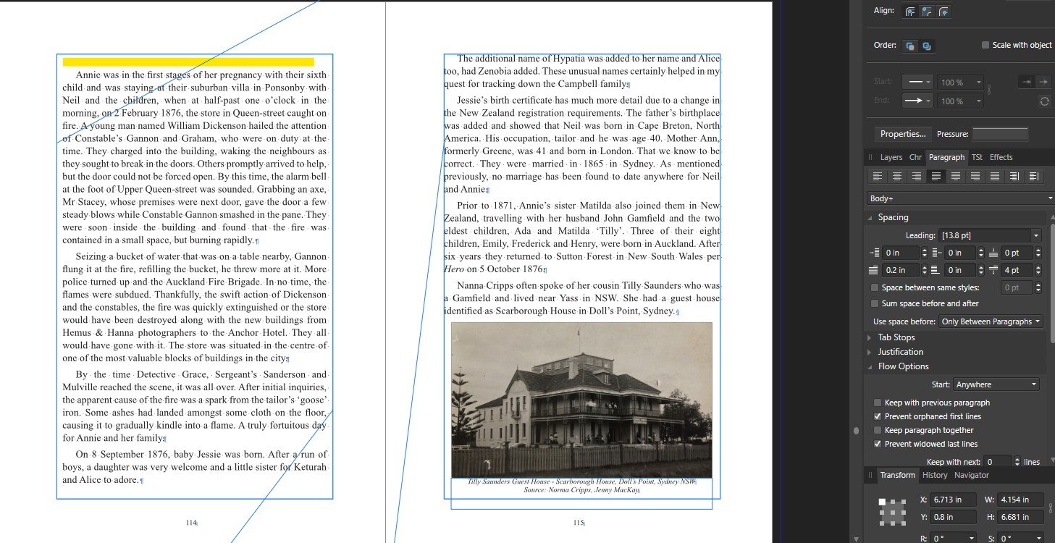1055x543 pixels.
Task: Click the first line indent field 0.2 in
Action: [x=901, y=270]
